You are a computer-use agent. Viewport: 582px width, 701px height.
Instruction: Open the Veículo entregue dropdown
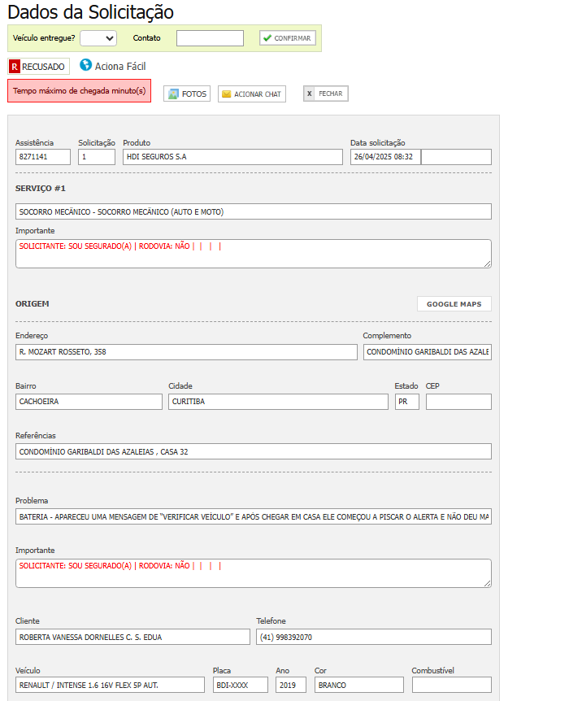click(98, 38)
